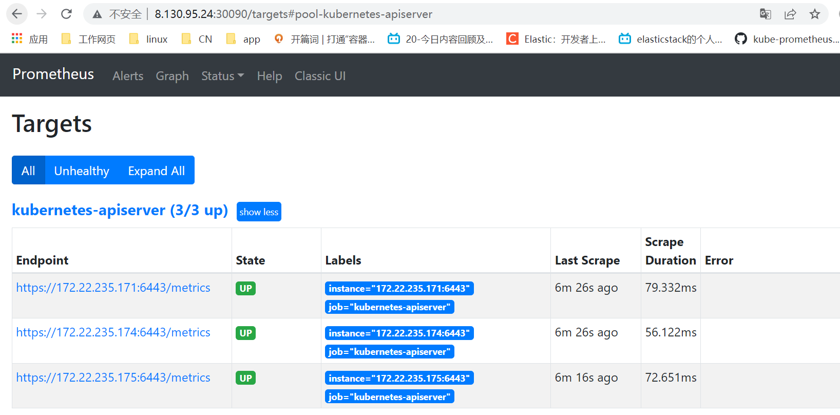The width and height of the screenshot is (840, 415).
Task: Open the kubernetes-apiserver (3/3 up) pool link
Action: [x=120, y=211]
